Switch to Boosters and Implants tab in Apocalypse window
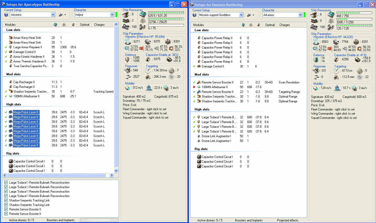The height and width of the screenshot is (223, 376). [x=60, y=220]
